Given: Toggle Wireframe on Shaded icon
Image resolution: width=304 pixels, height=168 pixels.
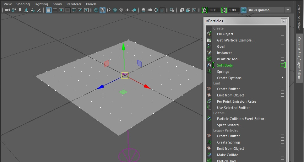Looking at the screenshot, I should [x=115, y=10].
